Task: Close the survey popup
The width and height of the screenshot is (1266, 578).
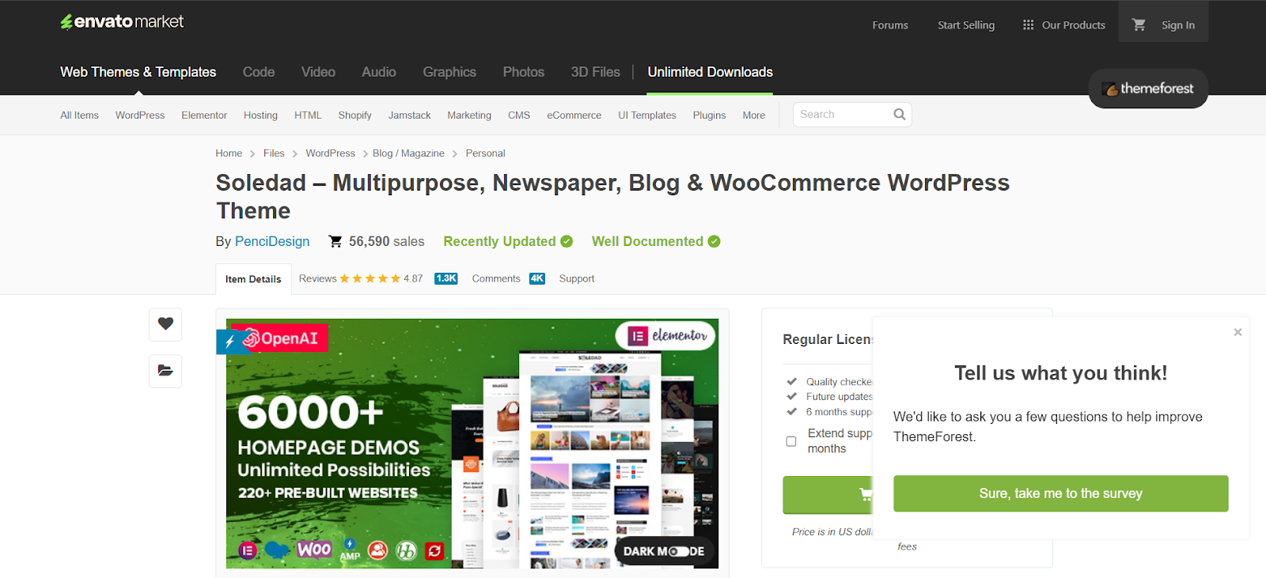Action: (1238, 332)
